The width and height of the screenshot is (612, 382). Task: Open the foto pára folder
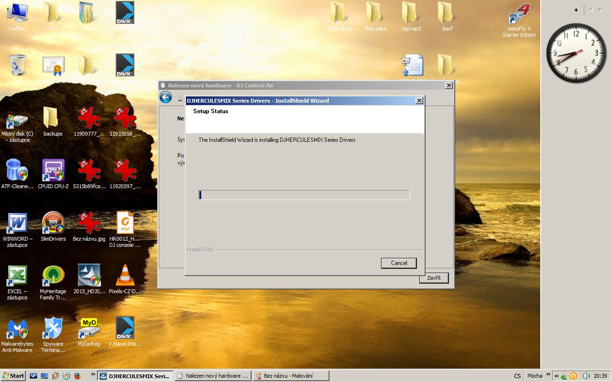(x=375, y=17)
